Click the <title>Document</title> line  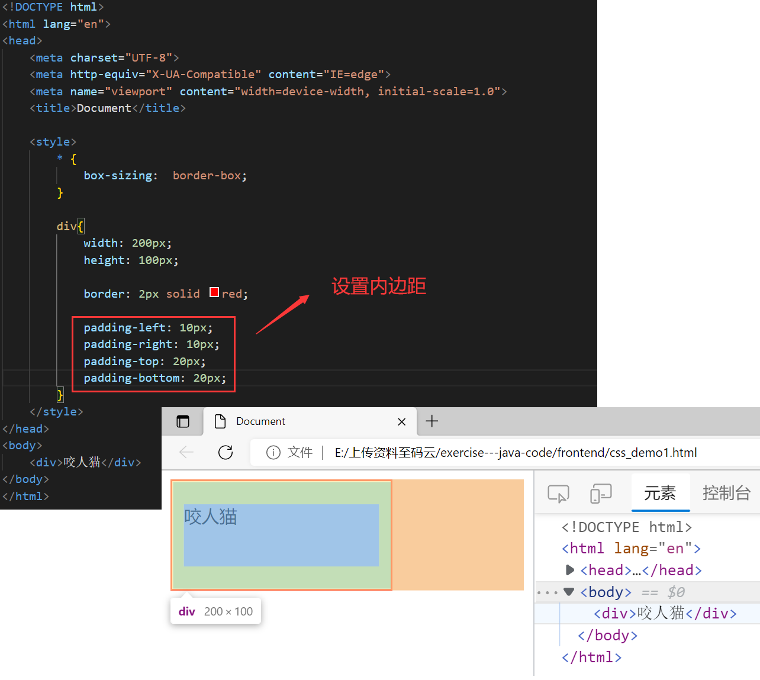[x=108, y=108]
